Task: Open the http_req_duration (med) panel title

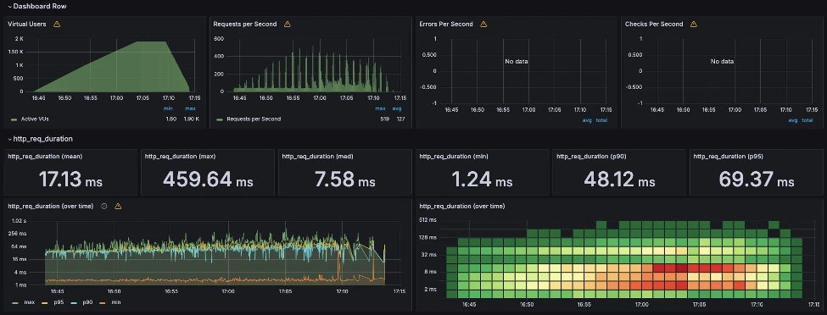Action: pyautogui.click(x=317, y=156)
